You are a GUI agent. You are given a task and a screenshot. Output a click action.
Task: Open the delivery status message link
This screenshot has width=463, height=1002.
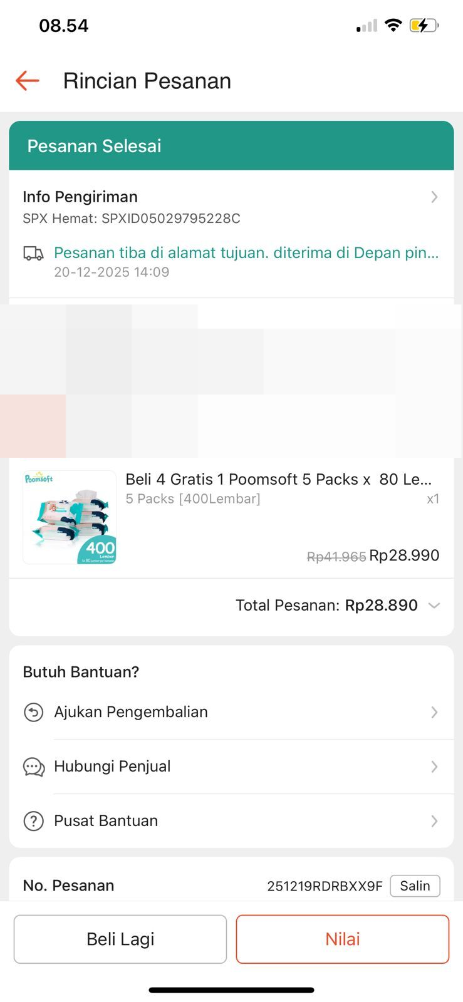[246, 253]
